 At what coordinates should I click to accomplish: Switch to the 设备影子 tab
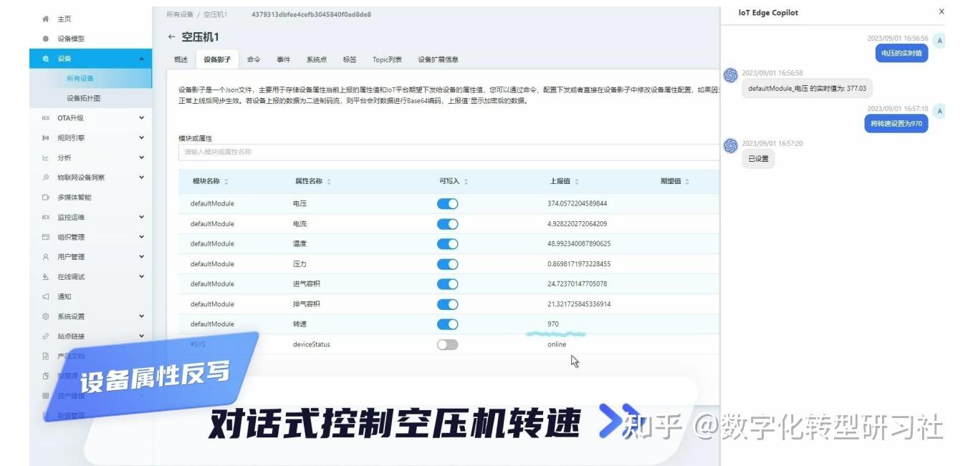pyautogui.click(x=217, y=60)
